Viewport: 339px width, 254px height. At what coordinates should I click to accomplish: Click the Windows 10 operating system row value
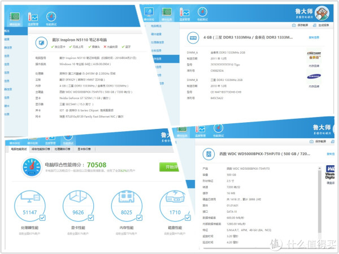click(85, 64)
